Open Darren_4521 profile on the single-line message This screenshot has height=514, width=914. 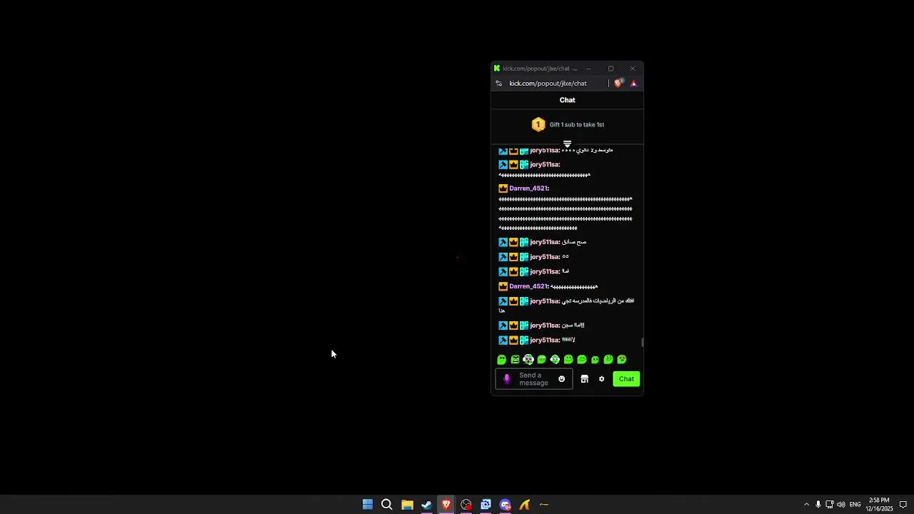pyautogui.click(x=529, y=286)
